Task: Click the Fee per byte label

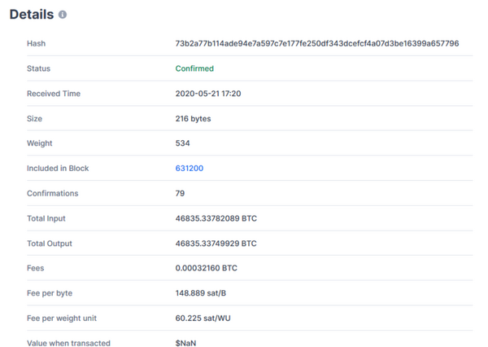Action: pyautogui.click(x=50, y=293)
